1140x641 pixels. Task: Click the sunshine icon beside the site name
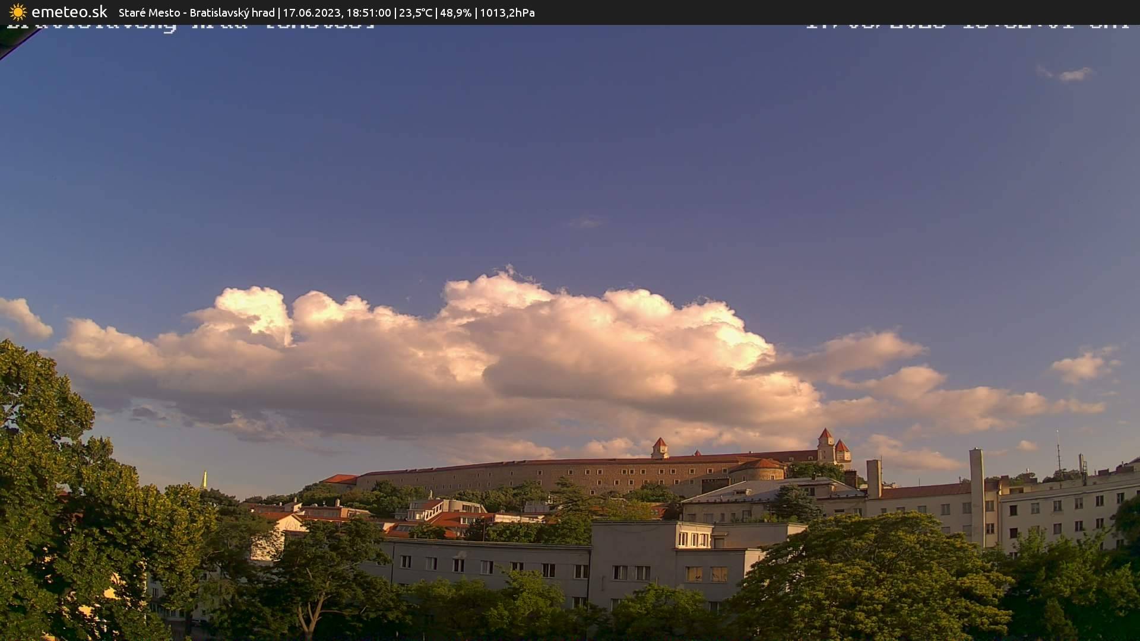(x=17, y=12)
